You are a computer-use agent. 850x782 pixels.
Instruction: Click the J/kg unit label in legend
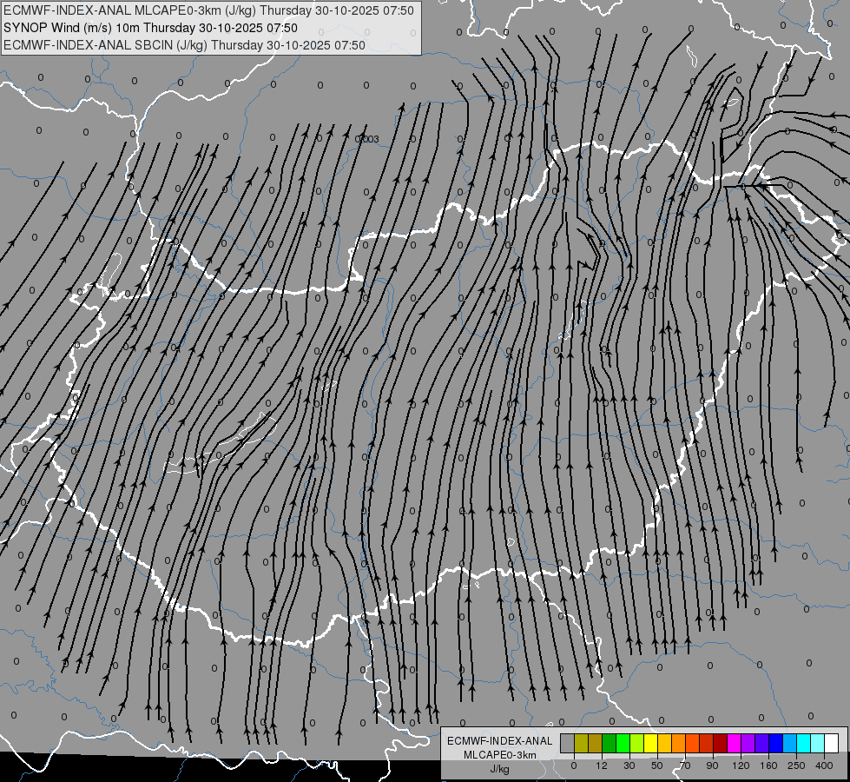tap(500, 769)
